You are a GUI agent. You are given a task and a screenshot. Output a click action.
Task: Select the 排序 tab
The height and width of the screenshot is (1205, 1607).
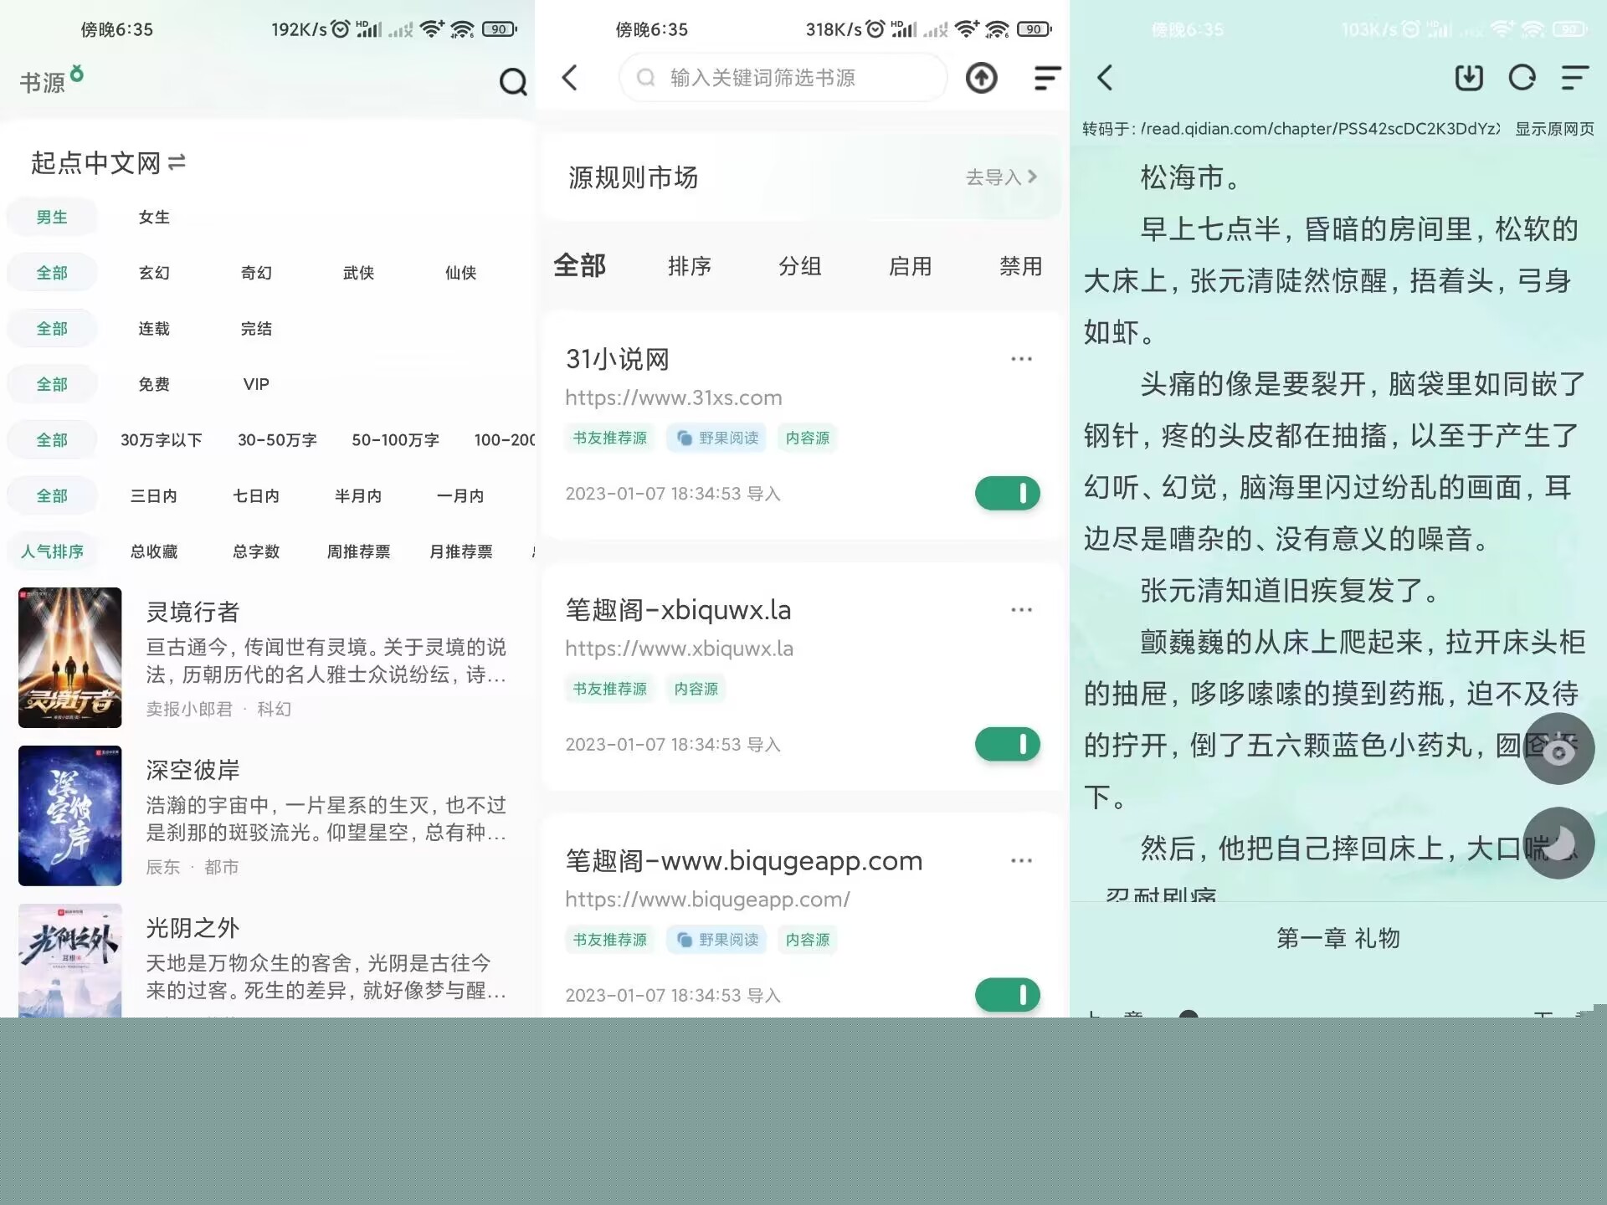click(689, 266)
